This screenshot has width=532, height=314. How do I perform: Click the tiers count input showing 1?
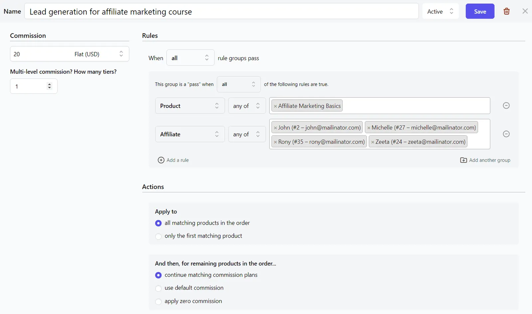point(34,86)
